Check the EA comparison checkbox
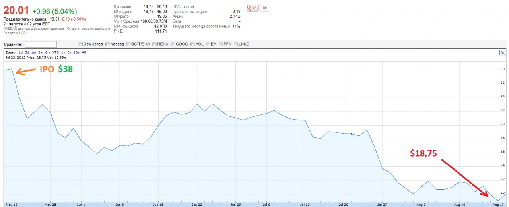 point(208,44)
